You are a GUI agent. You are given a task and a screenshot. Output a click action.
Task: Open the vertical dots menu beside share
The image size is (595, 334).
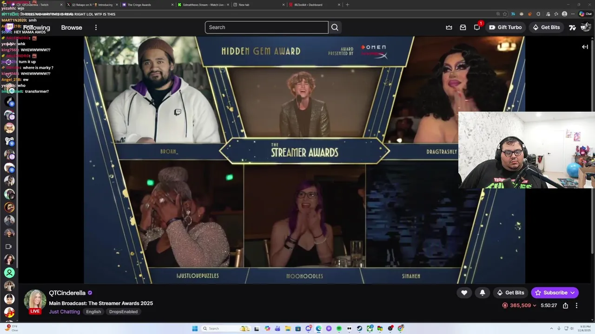coord(576,306)
